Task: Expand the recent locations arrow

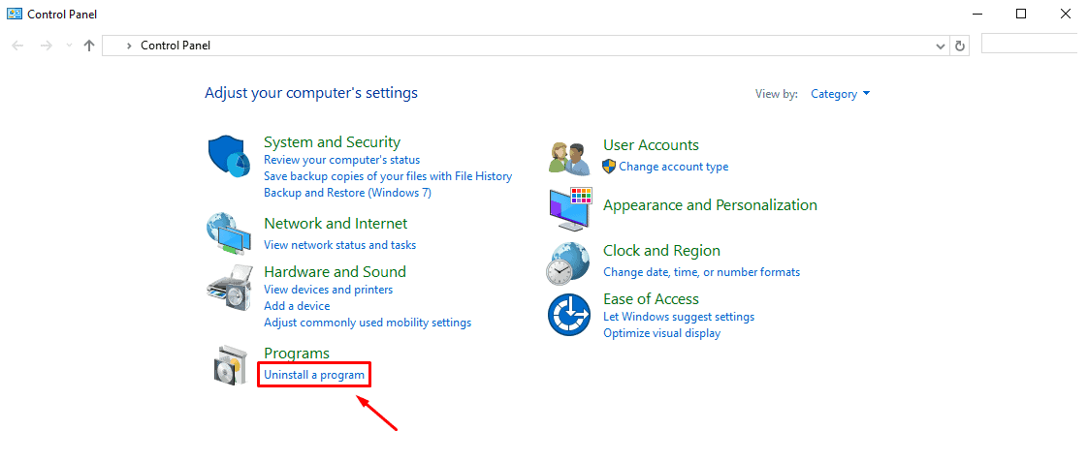Action: [68, 46]
